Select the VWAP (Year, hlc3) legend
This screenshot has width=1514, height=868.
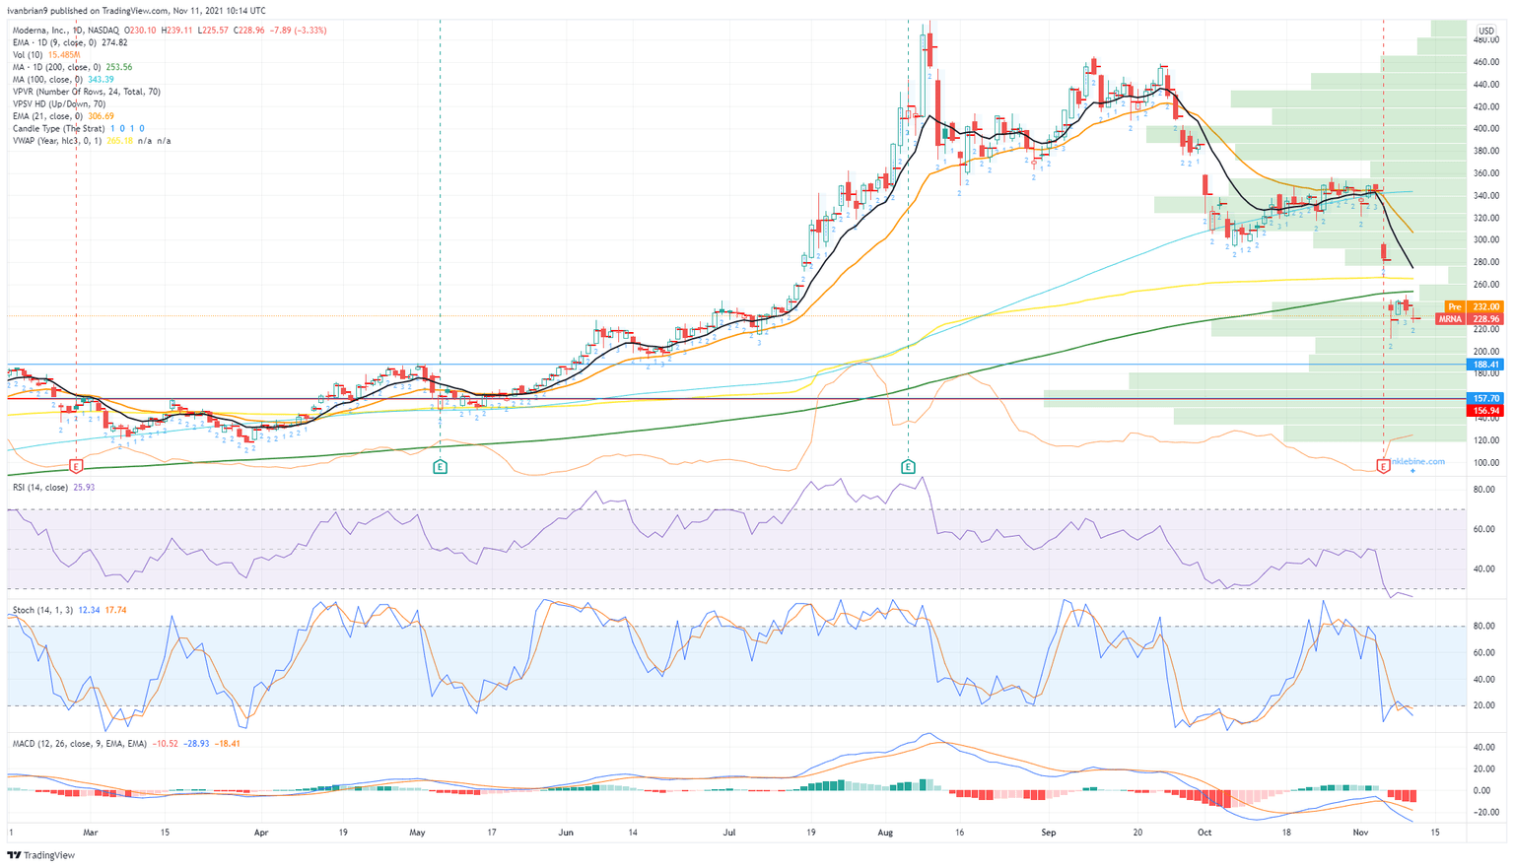click(57, 141)
